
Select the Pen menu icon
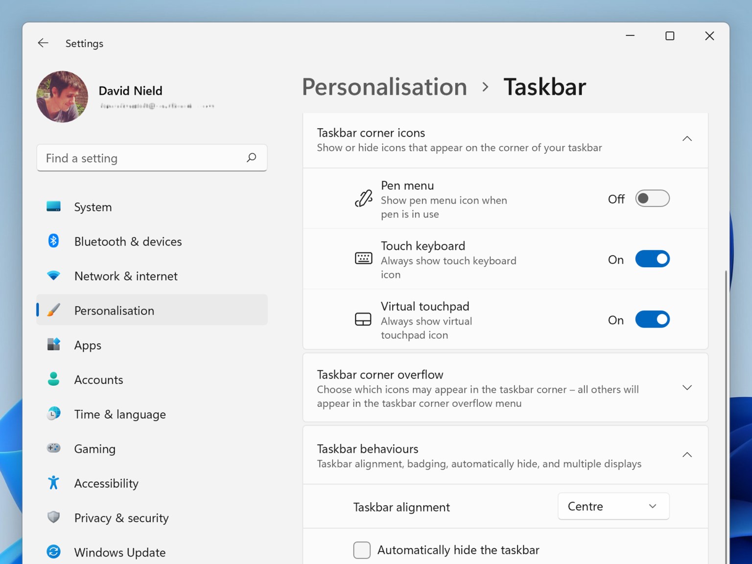[x=363, y=198]
